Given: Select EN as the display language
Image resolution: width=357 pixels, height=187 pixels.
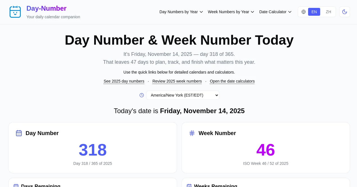Looking at the screenshot, I should 314,12.
